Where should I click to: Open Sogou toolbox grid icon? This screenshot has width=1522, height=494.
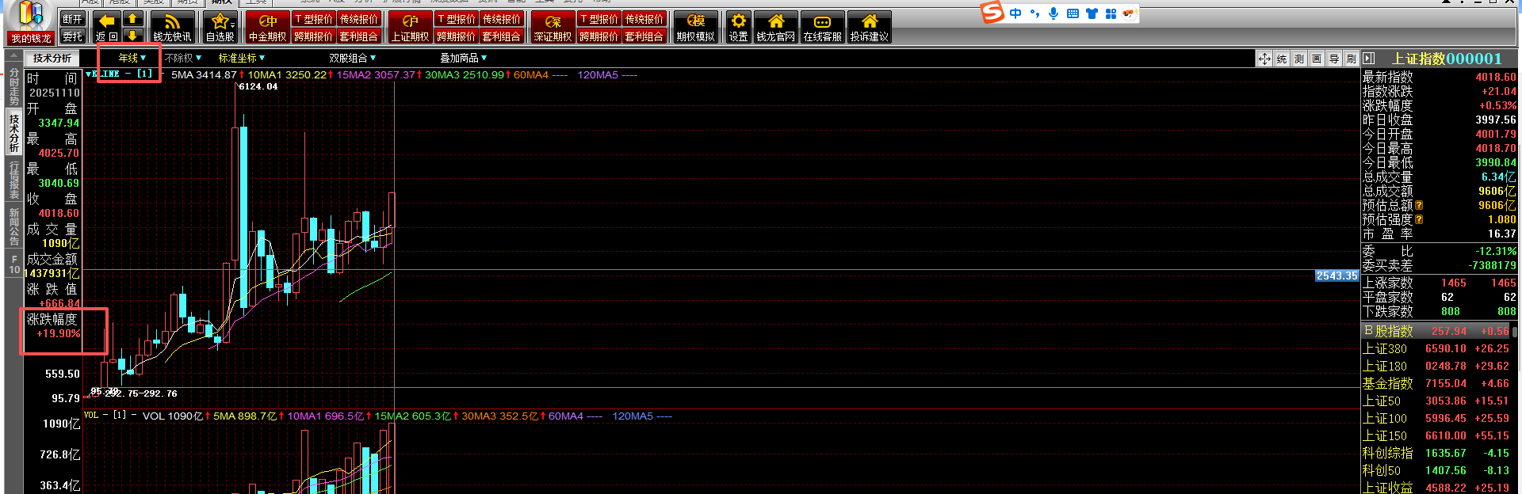tap(1111, 13)
